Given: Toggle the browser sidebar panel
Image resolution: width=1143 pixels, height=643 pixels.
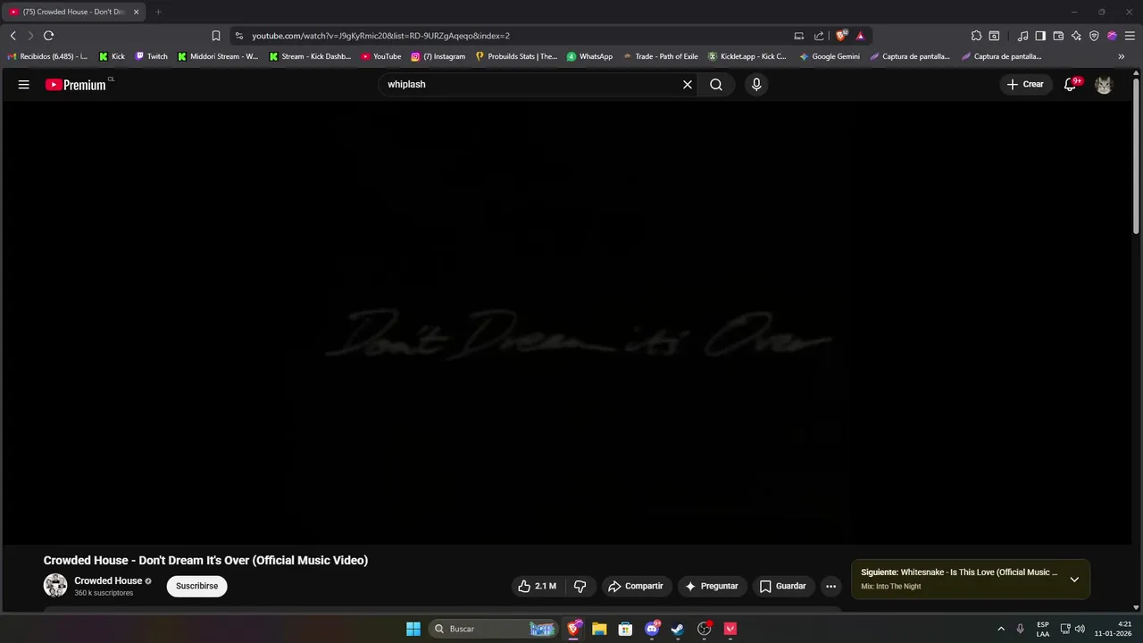Looking at the screenshot, I should point(1040,36).
